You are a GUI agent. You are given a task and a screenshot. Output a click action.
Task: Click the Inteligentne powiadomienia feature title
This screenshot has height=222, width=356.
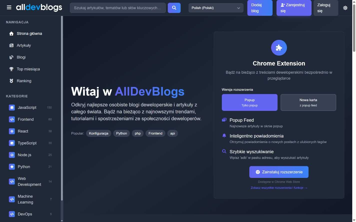[x=257, y=136]
